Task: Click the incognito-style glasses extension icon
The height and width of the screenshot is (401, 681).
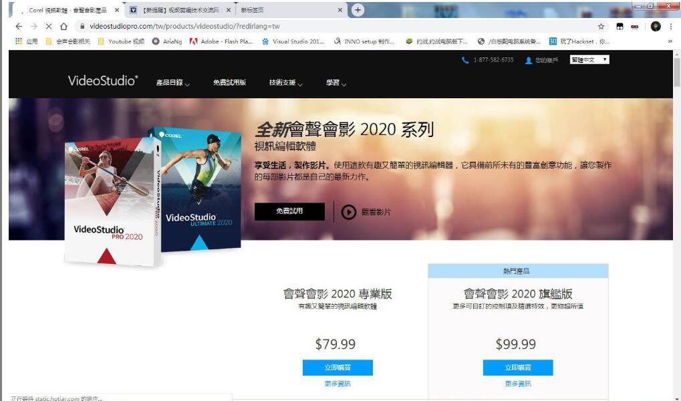Action: point(635,27)
